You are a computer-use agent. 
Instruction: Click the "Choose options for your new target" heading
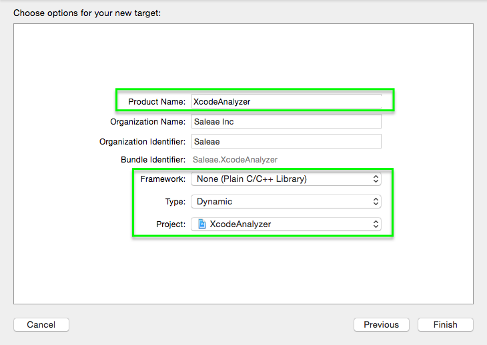[87, 13]
